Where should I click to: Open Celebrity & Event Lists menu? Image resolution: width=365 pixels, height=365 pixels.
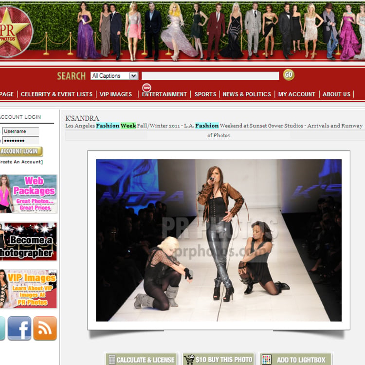pyautogui.click(x=56, y=94)
